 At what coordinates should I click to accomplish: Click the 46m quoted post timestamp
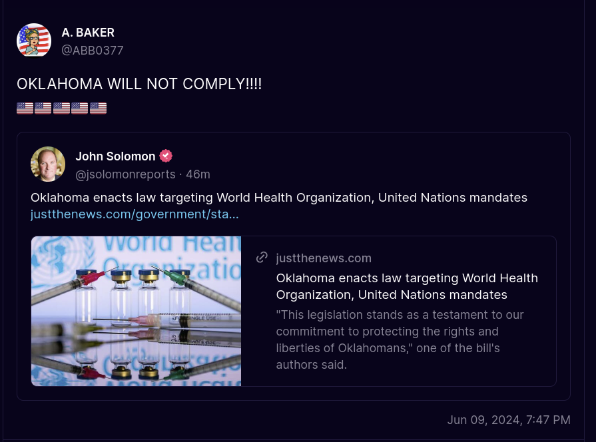[198, 174]
